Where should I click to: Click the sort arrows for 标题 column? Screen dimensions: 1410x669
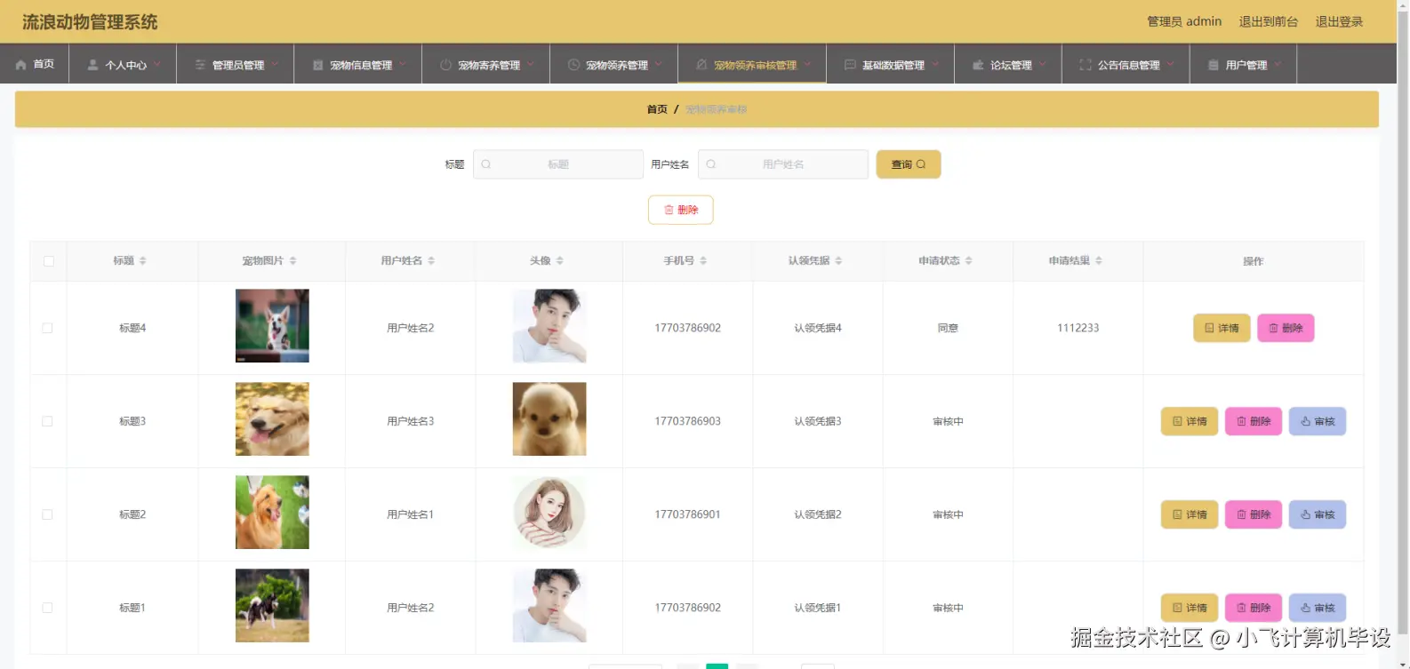point(142,261)
